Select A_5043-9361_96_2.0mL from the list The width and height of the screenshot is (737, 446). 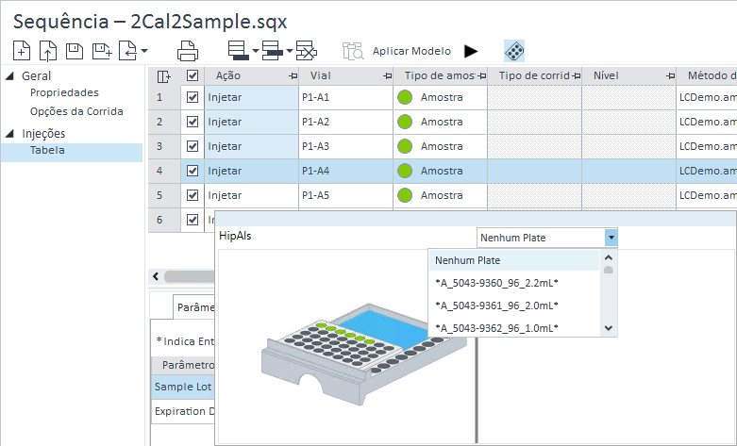[496, 306]
